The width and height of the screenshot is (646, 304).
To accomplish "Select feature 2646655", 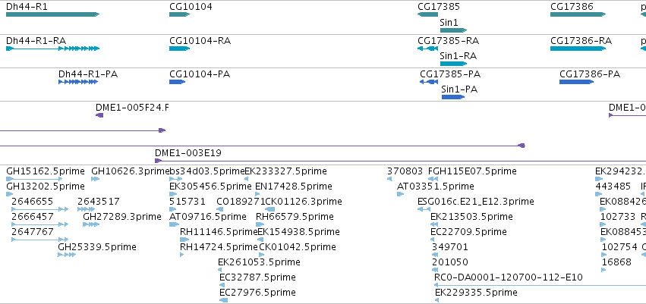I will [39, 209].
